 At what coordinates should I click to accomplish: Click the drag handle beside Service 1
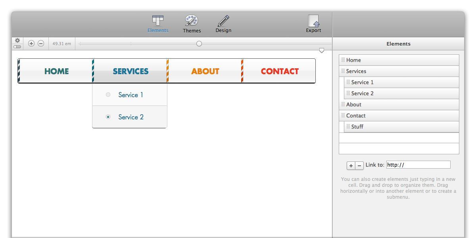coord(348,82)
